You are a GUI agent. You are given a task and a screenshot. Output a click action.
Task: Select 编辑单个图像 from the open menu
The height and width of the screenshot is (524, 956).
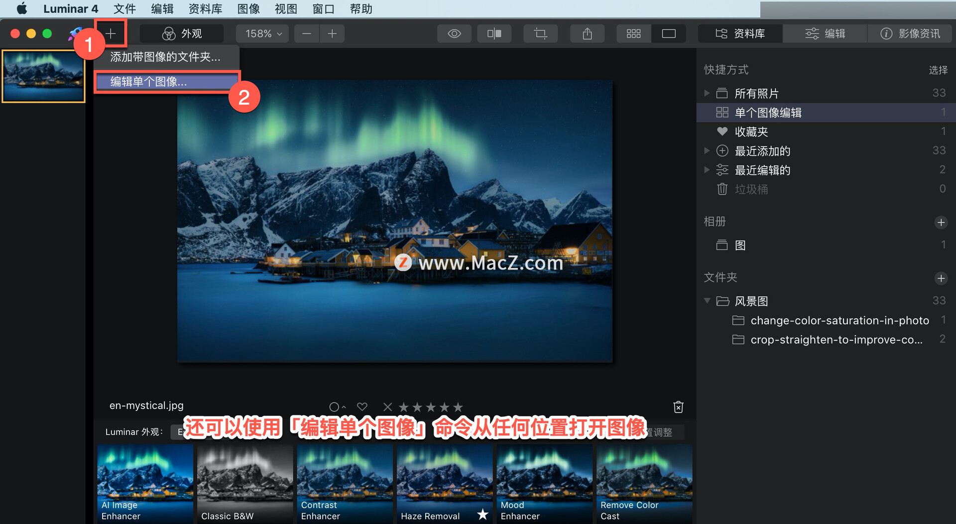pyautogui.click(x=147, y=81)
